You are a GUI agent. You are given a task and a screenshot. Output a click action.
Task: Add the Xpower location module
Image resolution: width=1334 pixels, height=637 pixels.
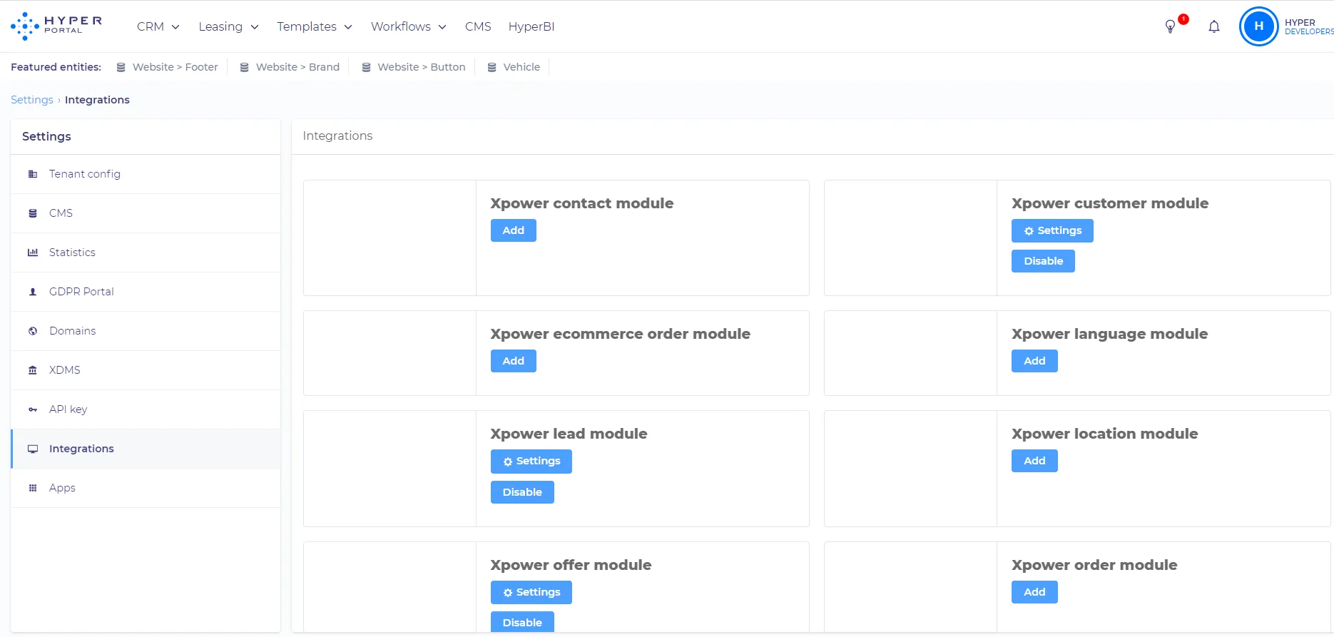1034,461
